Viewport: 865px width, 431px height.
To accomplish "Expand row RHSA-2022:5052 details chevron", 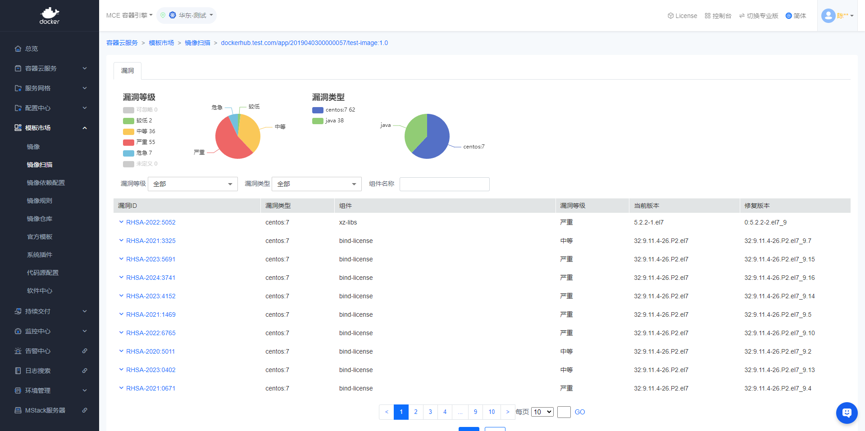I will click(121, 222).
